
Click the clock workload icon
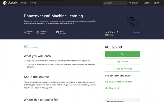[38, 32]
